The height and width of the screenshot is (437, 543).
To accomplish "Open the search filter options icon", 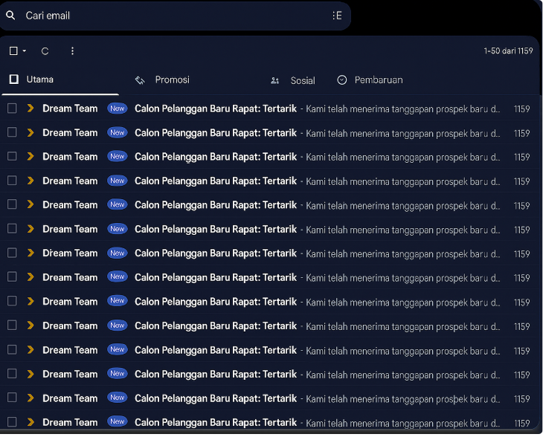I will [337, 16].
